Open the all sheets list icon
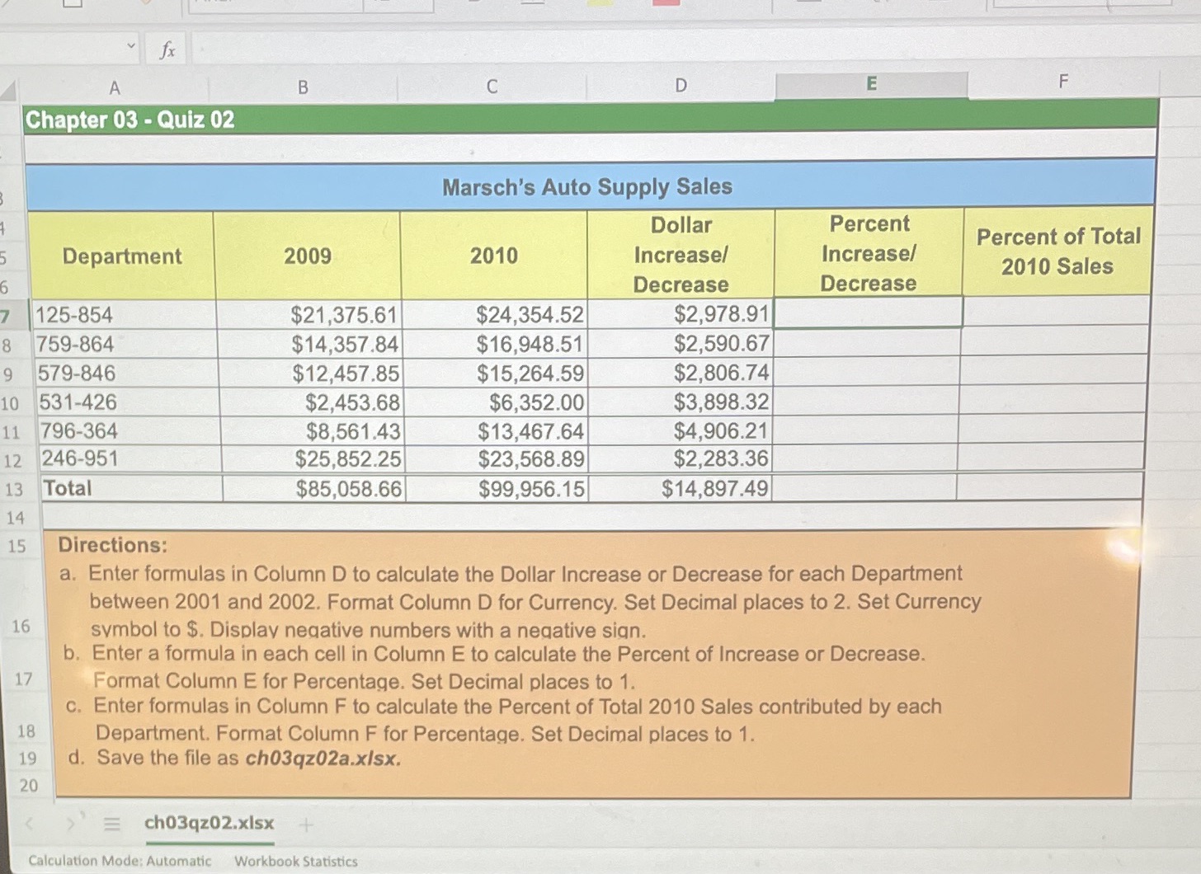 [111, 823]
